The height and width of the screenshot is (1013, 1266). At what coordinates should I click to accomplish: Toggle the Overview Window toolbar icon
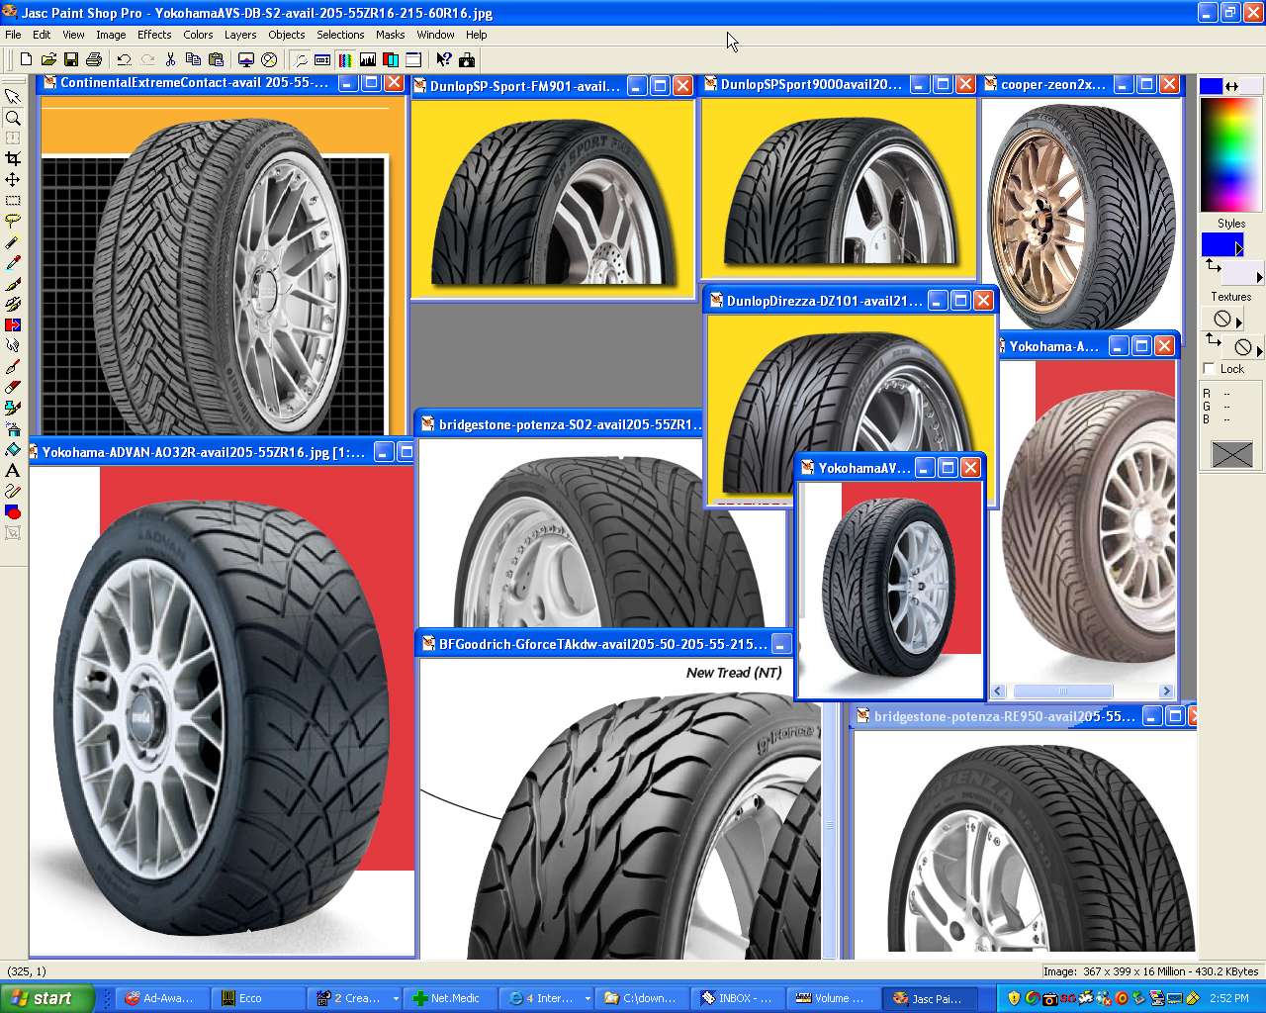413,59
